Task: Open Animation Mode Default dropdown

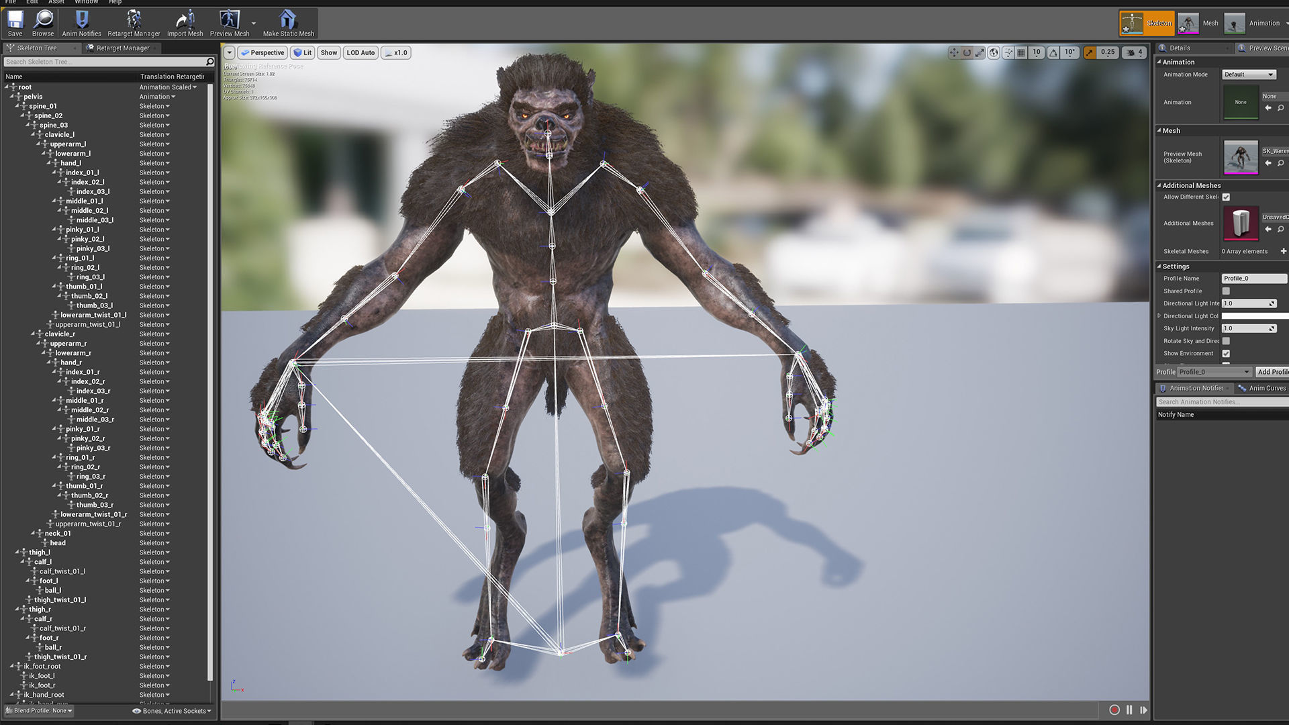Action: [1249, 75]
